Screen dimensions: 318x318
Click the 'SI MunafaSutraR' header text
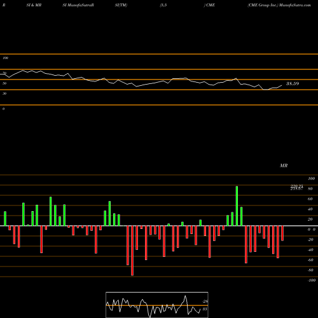tap(78, 5)
